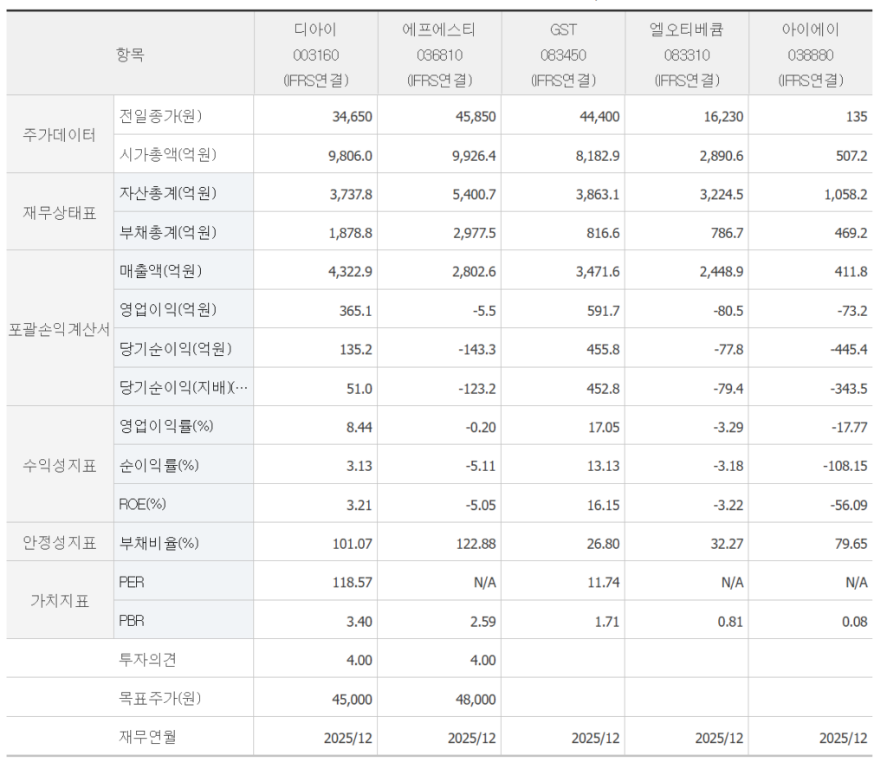Image resolution: width=887 pixels, height=762 pixels.
Task: Click the 전일종가(원) row label
Action: [160, 116]
